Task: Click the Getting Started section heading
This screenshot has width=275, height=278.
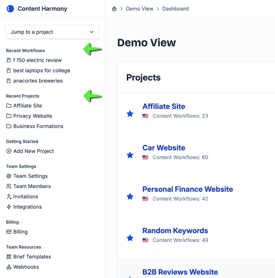Action: tap(22, 142)
